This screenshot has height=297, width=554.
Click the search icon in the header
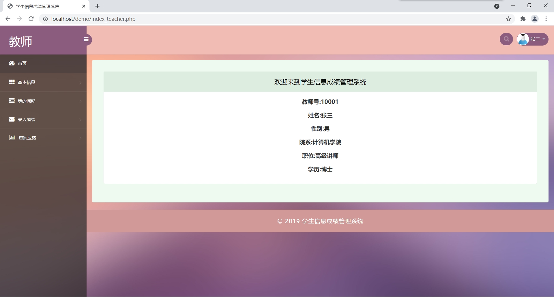(x=506, y=39)
